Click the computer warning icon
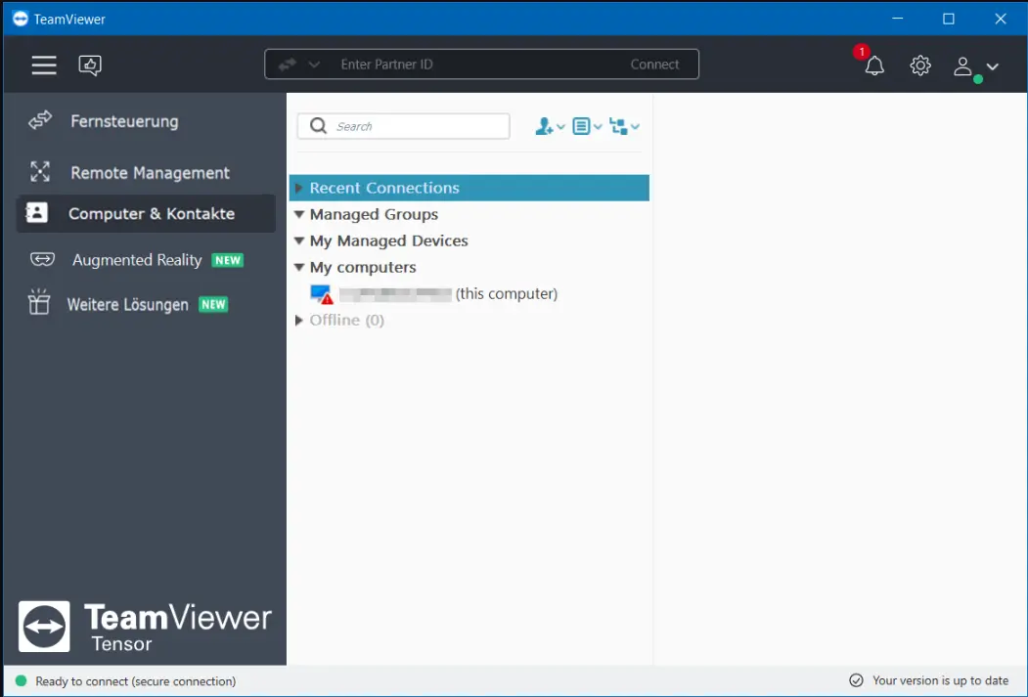 point(322,294)
